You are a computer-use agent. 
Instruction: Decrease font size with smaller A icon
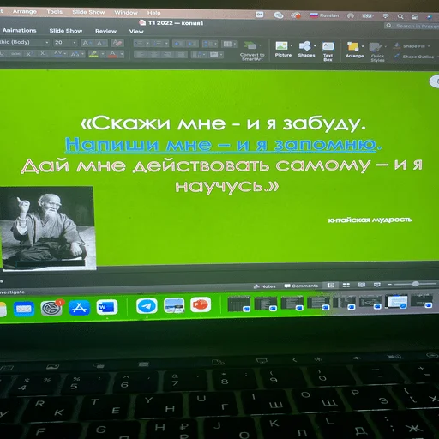tap(100, 43)
